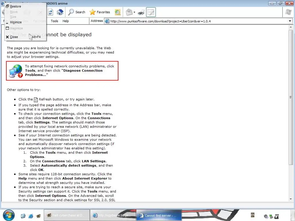This screenshot has width=295, height=221.
Task: Choose Restore in the window system menu
Action: click(x=25, y=6)
